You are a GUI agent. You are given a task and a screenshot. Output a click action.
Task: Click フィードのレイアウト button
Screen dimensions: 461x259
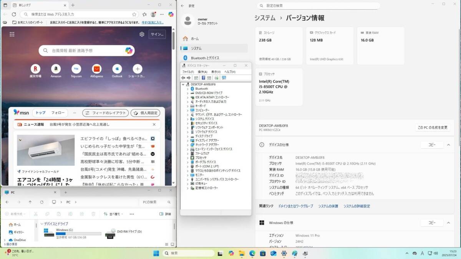point(105,113)
